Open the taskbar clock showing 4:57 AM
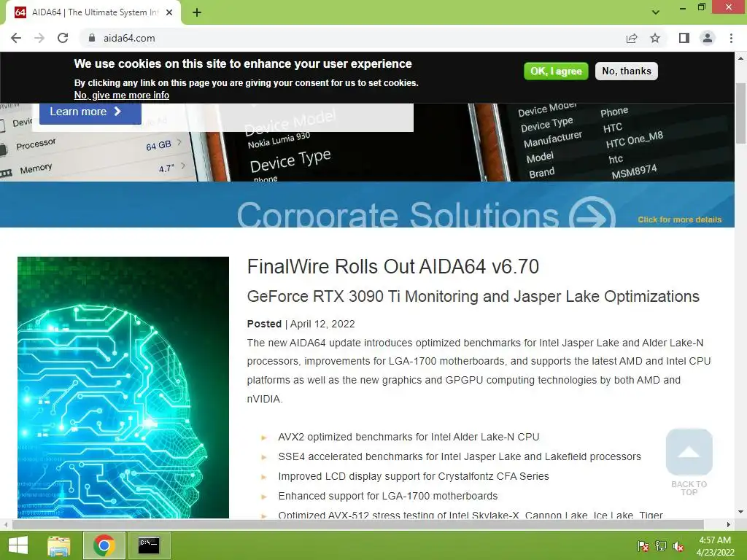 pyautogui.click(x=715, y=546)
